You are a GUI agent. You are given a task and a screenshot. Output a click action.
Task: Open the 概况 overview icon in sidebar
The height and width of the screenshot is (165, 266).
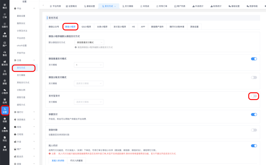click(x=5, y=6)
